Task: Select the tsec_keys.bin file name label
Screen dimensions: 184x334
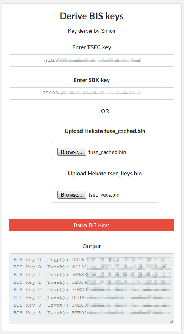Action: tap(104, 195)
